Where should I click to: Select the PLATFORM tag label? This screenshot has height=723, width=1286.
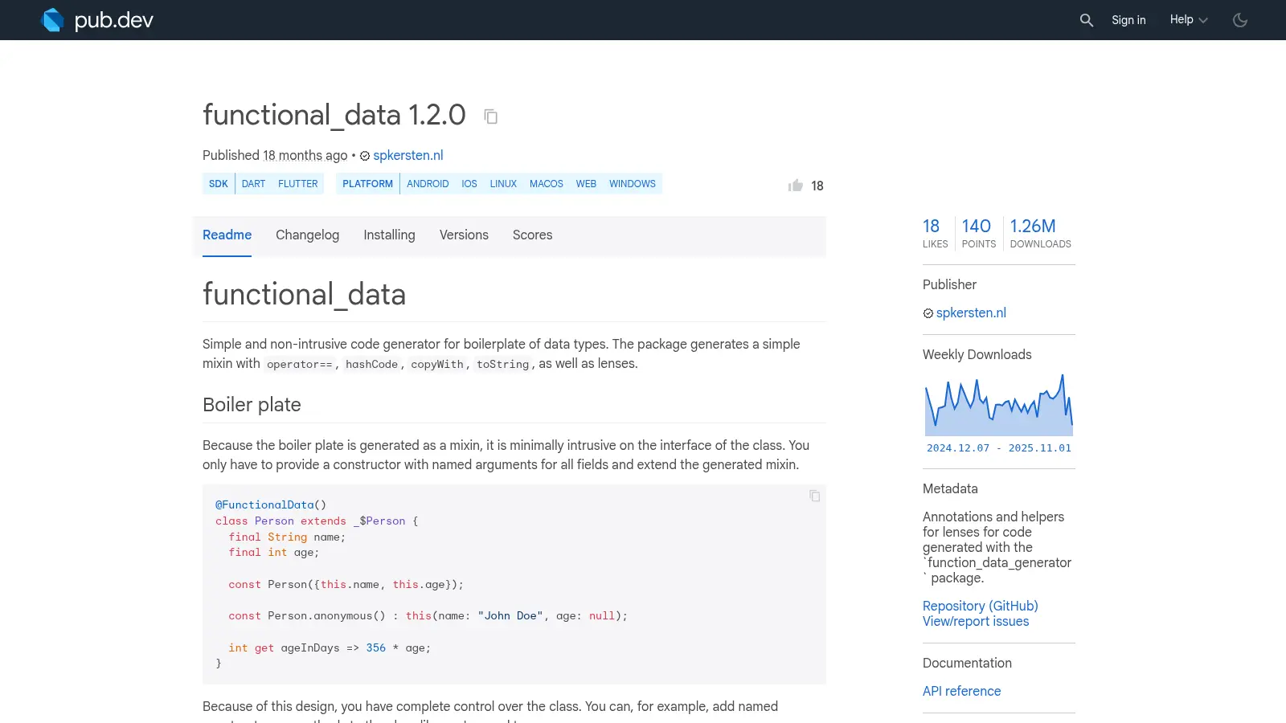click(367, 184)
